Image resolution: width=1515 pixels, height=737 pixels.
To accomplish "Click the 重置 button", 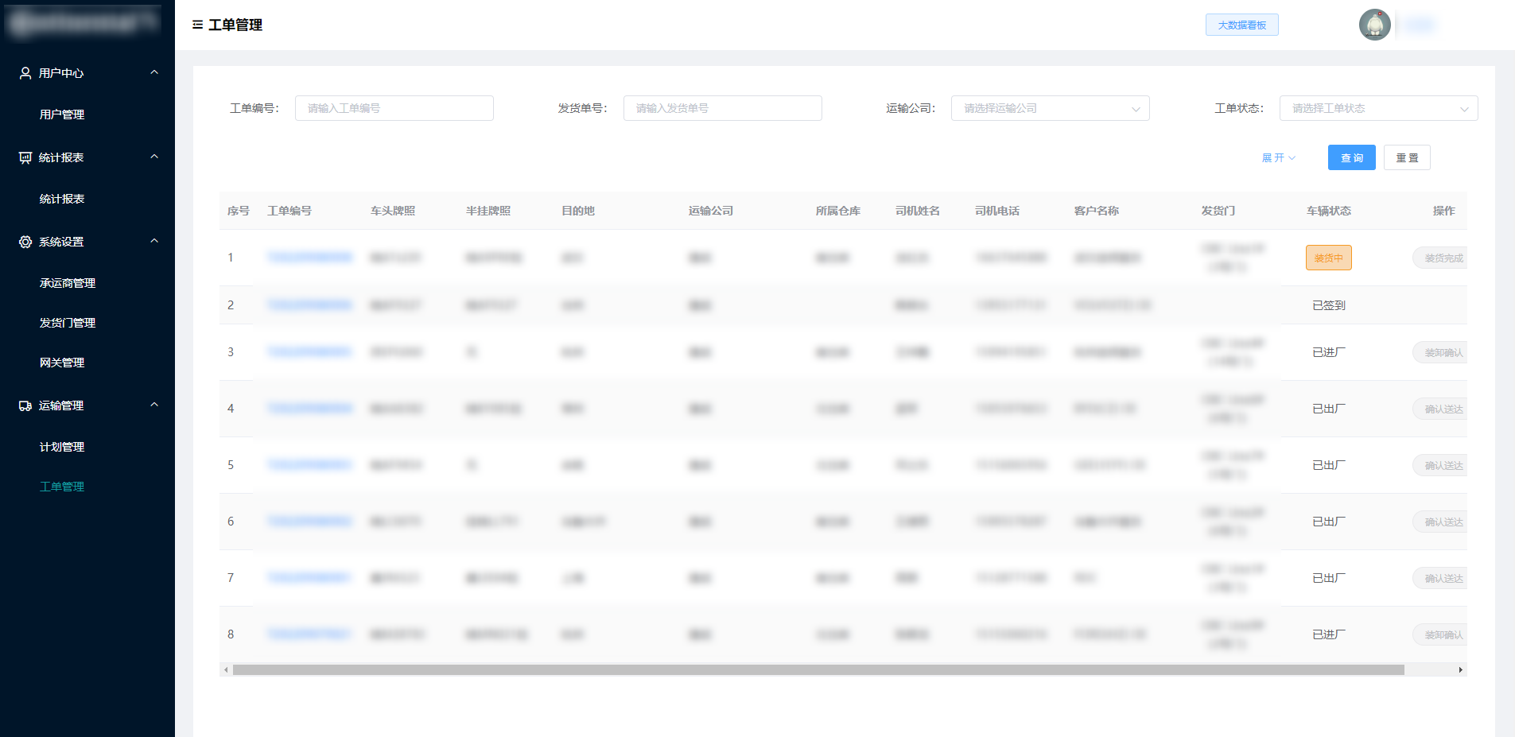I will tap(1406, 158).
